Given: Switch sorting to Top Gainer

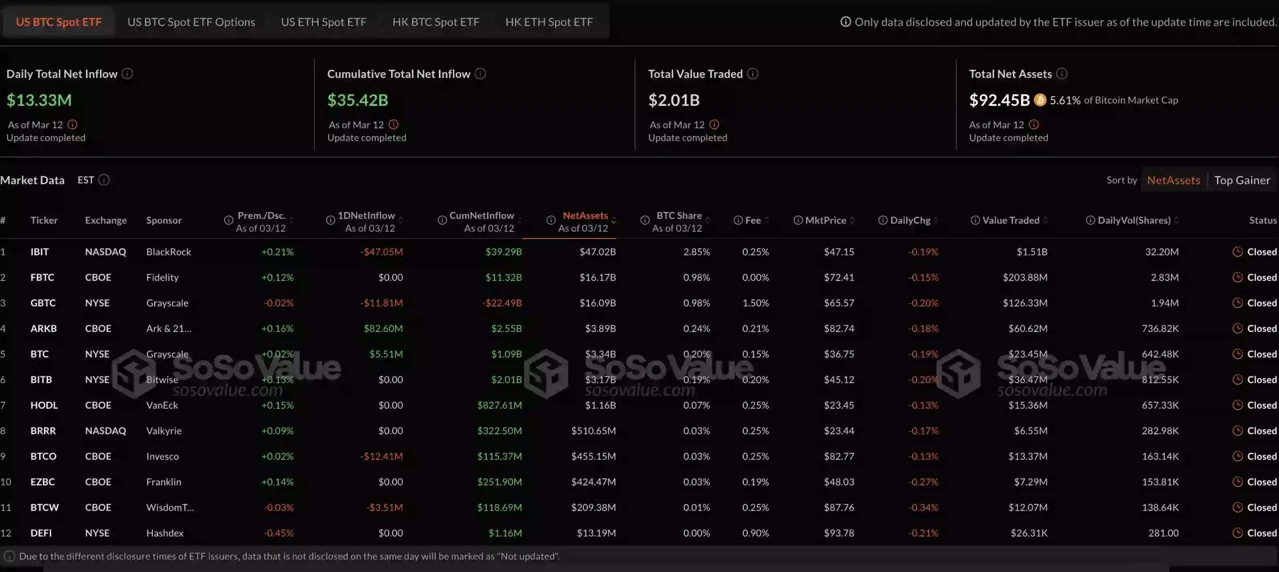Looking at the screenshot, I should point(1242,180).
